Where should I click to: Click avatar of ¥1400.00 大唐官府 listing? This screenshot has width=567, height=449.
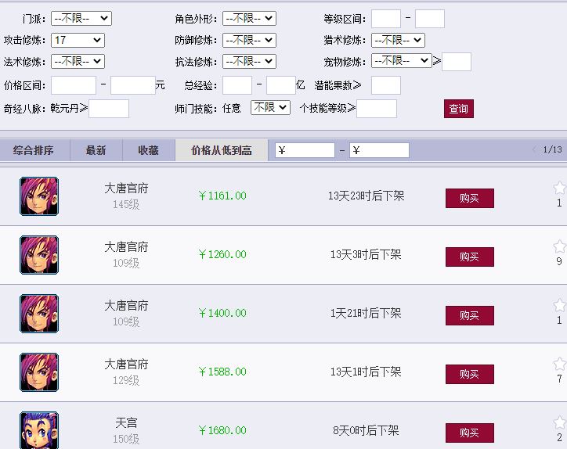[x=39, y=314]
